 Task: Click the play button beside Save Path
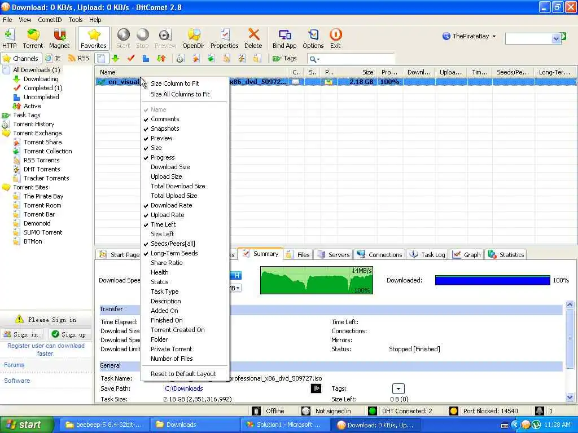(x=316, y=388)
